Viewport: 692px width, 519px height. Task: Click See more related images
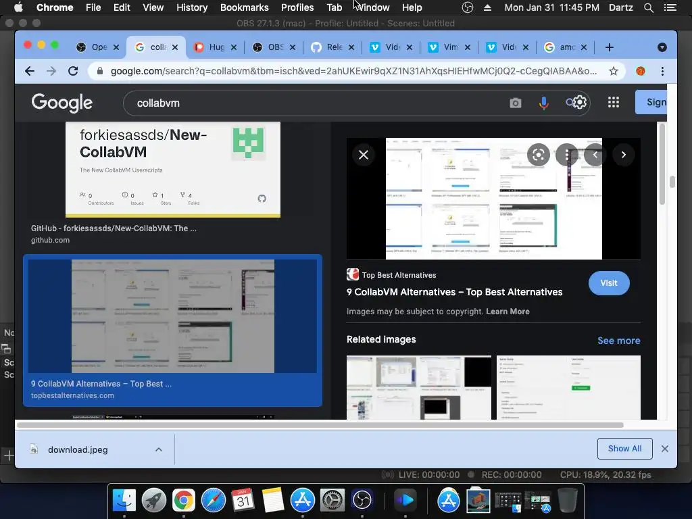[x=619, y=341]
